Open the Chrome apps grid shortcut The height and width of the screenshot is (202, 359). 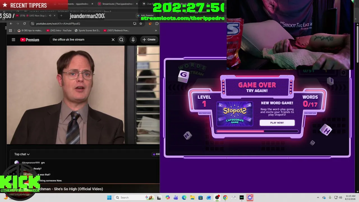(10, 30)
